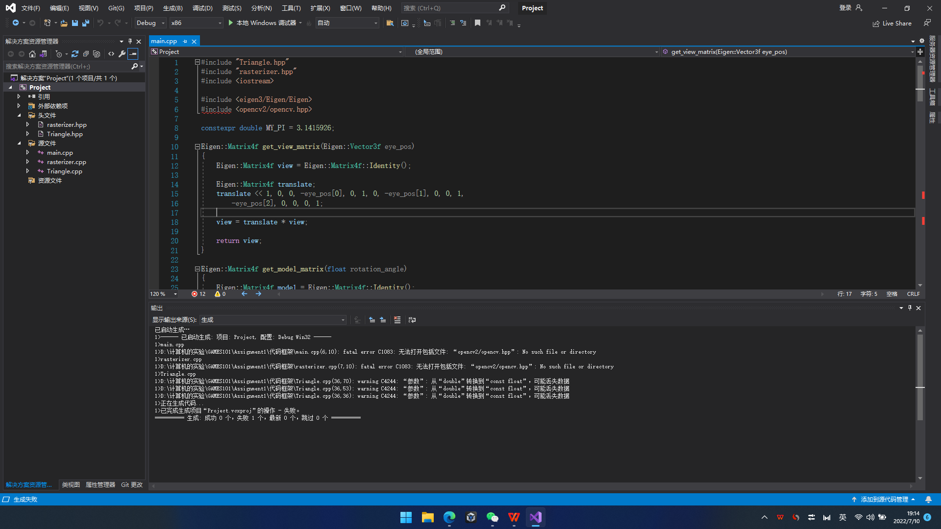Click the Save All icon in the toolbar
The height and width of the screenshot is (529, 941).
click(x=86, y=23)
